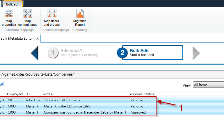Image resolution: width=224 pixels, height=117 pixels.
Task: Click Map users and groups icon
Action: [52, 14]
